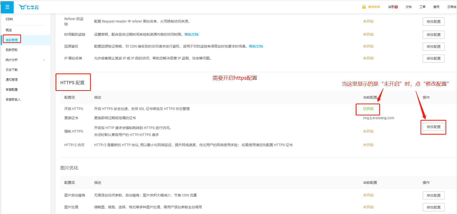Open 帮助文档 link for 回源鉴权
This screenshot has height=214, width=457.
point(256,46)
